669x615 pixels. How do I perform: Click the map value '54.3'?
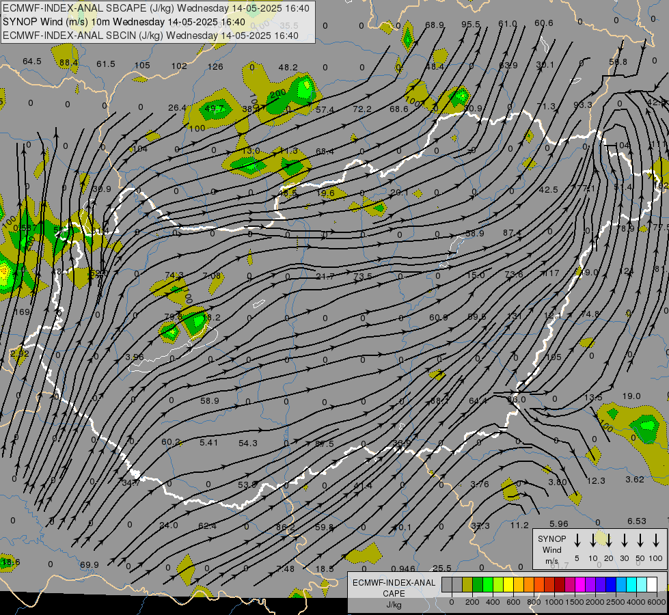click(x=248, y=443)
